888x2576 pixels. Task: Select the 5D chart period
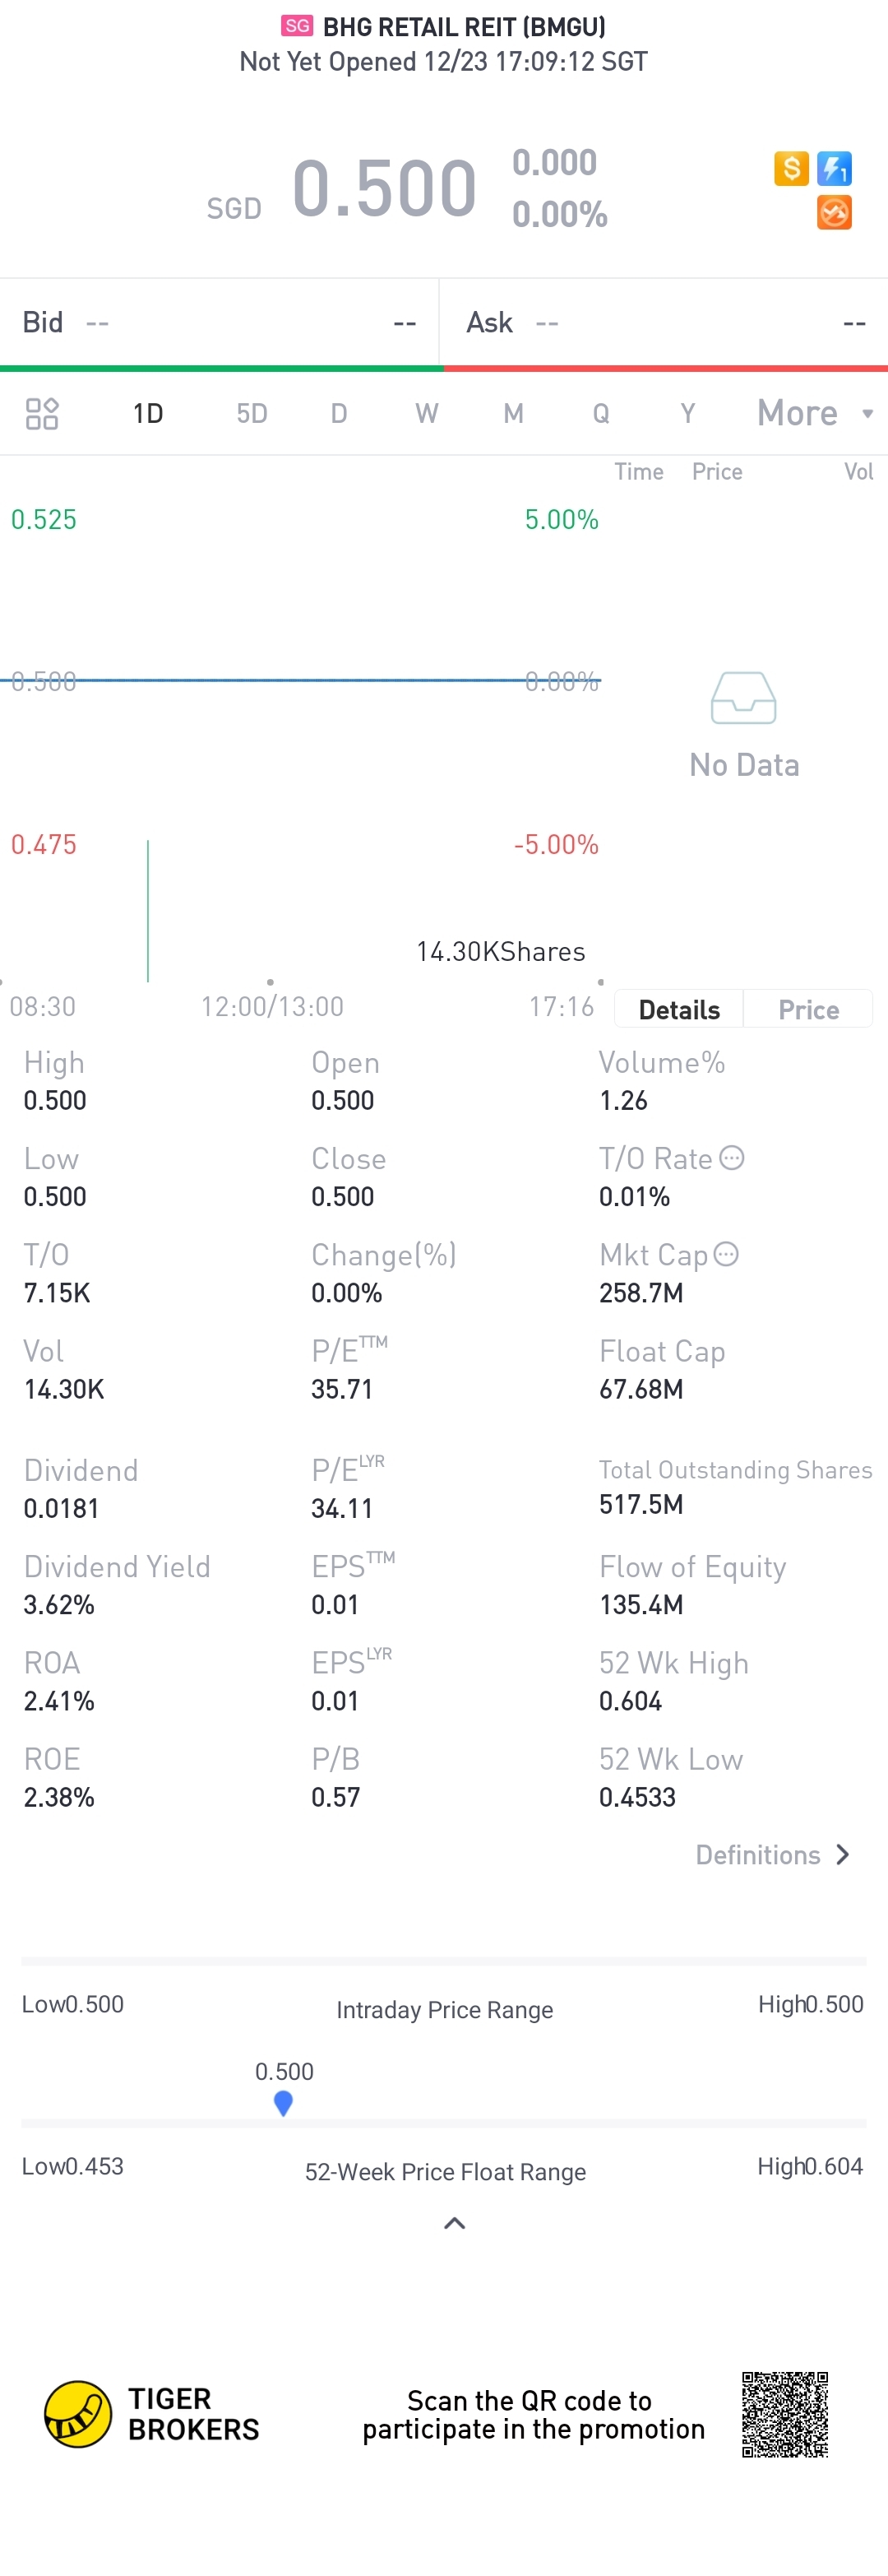click(252, 413)
